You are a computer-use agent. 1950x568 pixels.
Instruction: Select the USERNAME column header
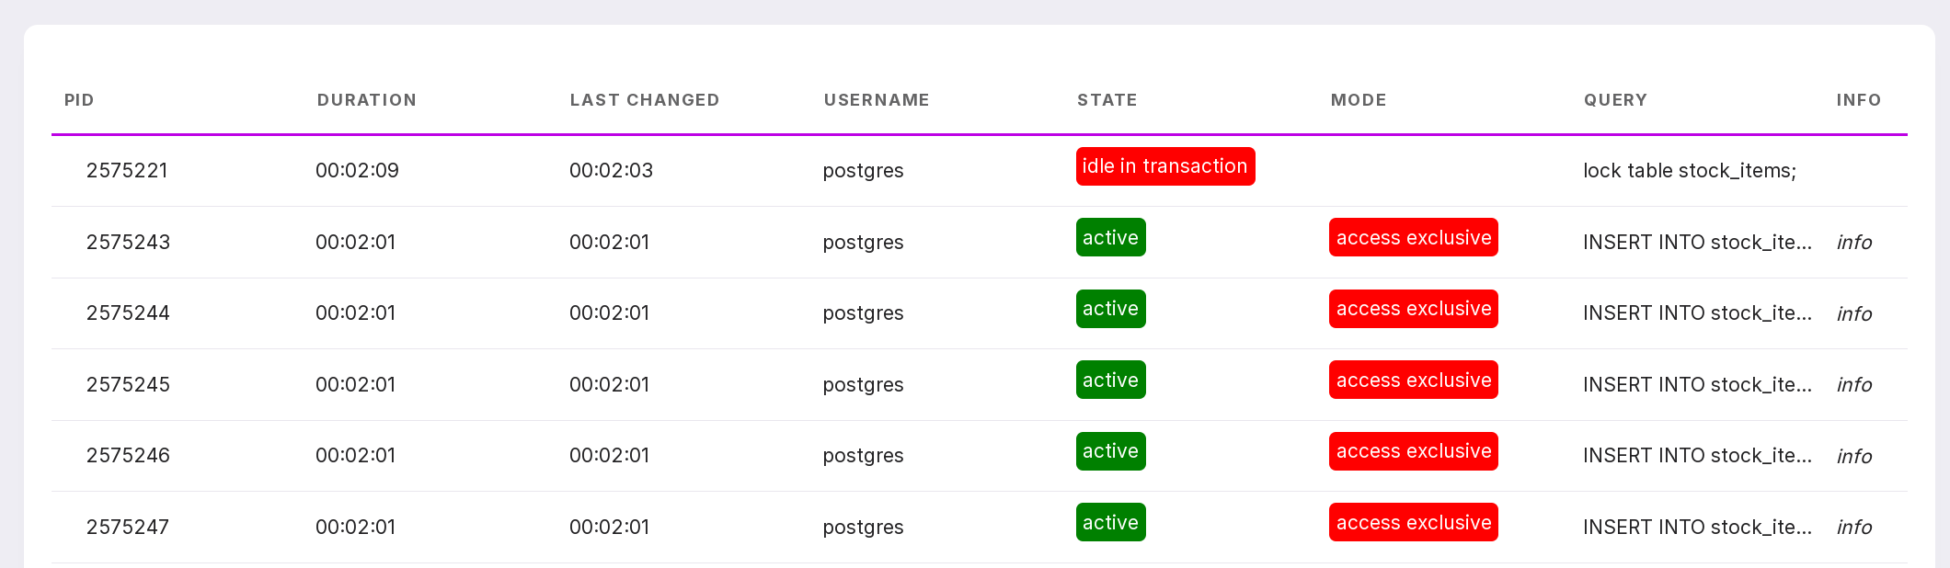pyautogui.click(x=876, y=100)
